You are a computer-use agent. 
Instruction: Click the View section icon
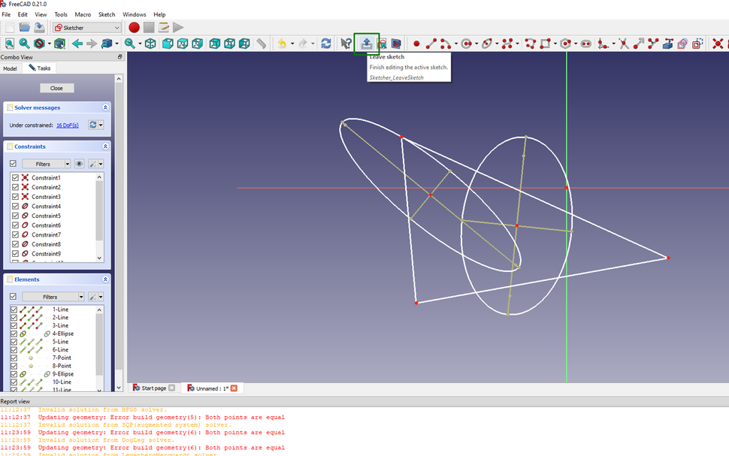[396, 44]
